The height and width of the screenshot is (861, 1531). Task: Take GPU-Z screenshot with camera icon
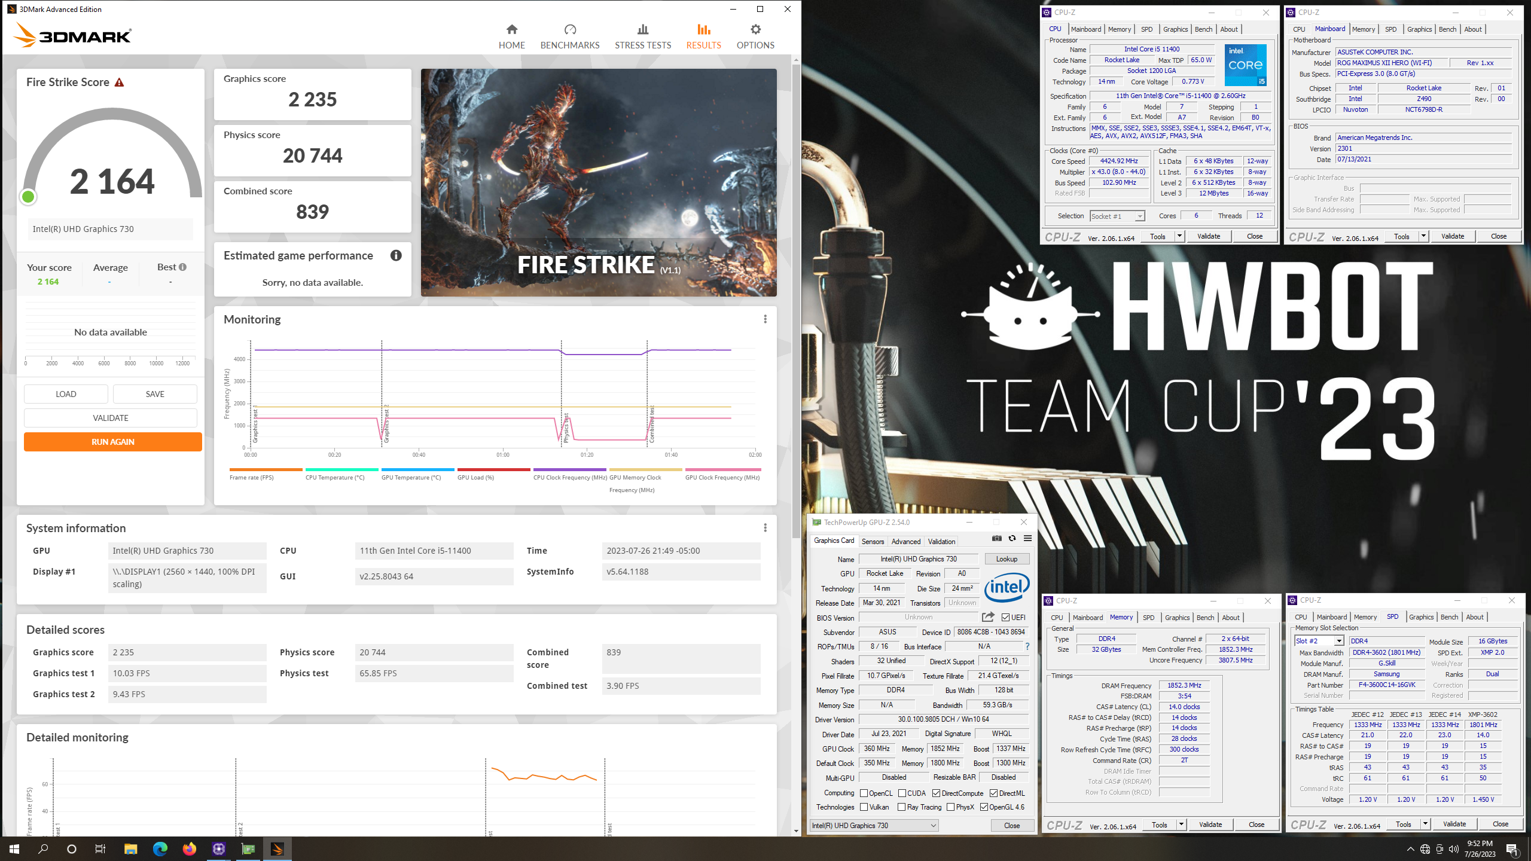click(996, 538)
